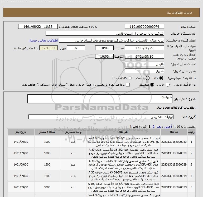This screenshot has width=203, height=197.
Task: Click the DFL-50K fuse link item name
Action: [x=123, y=153]
